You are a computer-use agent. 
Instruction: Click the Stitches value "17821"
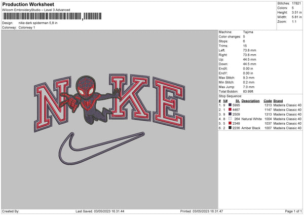click(x=296, y=4)
